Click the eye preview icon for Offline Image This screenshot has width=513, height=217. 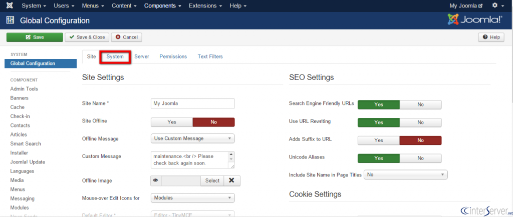[156, 181]
